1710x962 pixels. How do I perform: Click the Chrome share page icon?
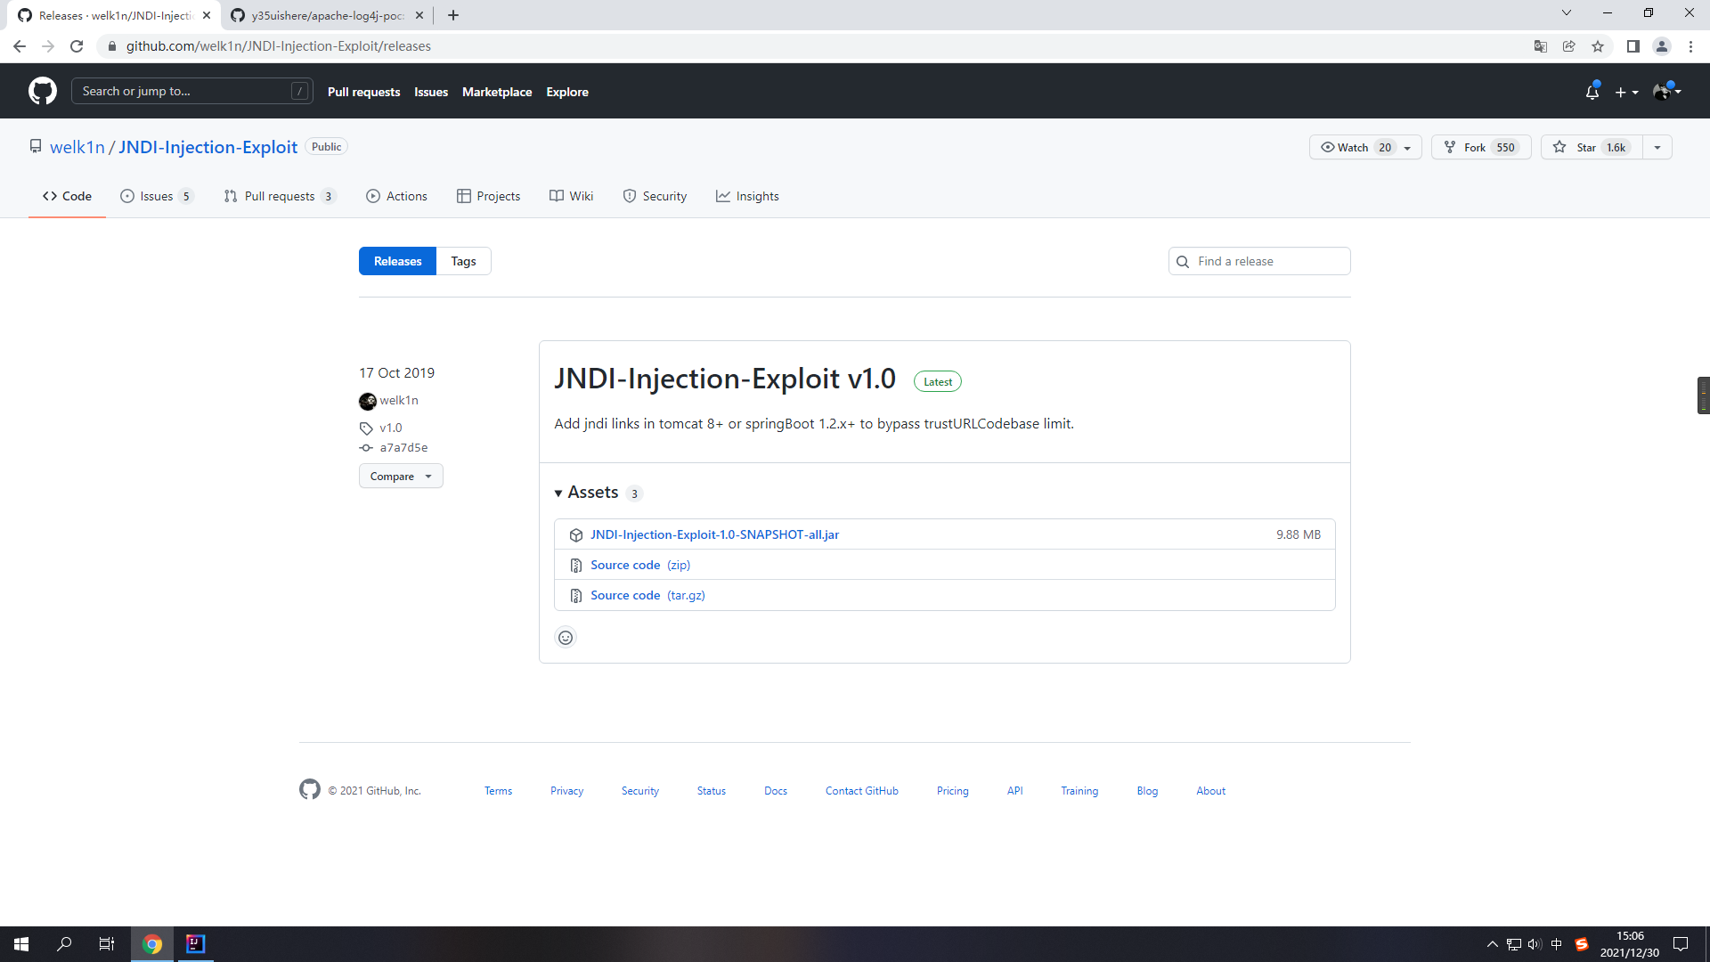point(1569,46)
